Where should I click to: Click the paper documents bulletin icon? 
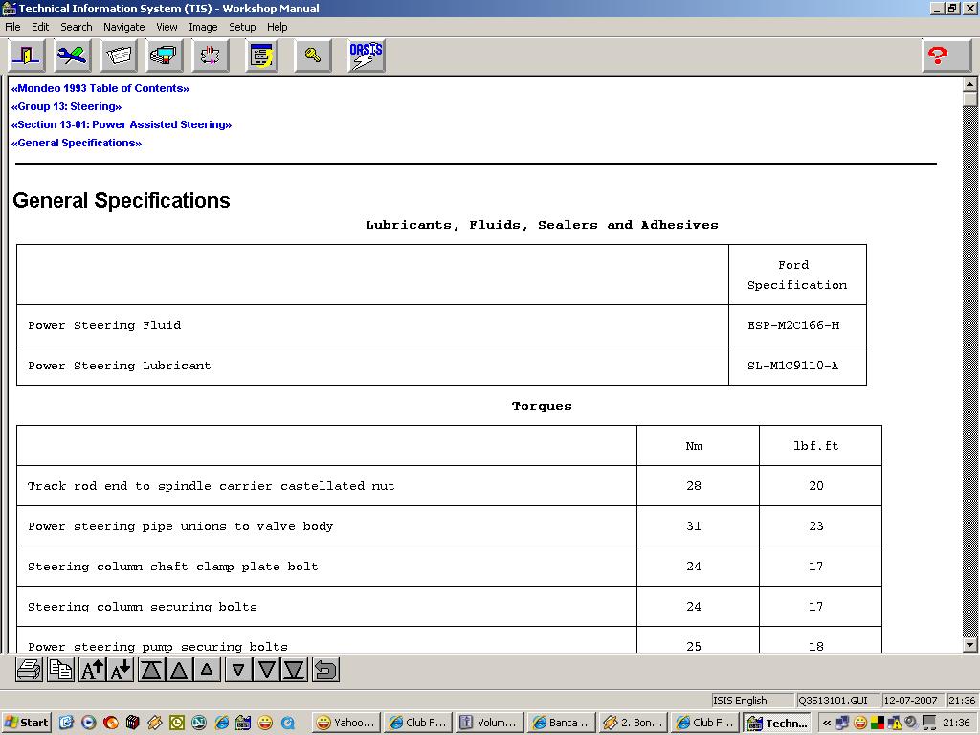(119, 56)
